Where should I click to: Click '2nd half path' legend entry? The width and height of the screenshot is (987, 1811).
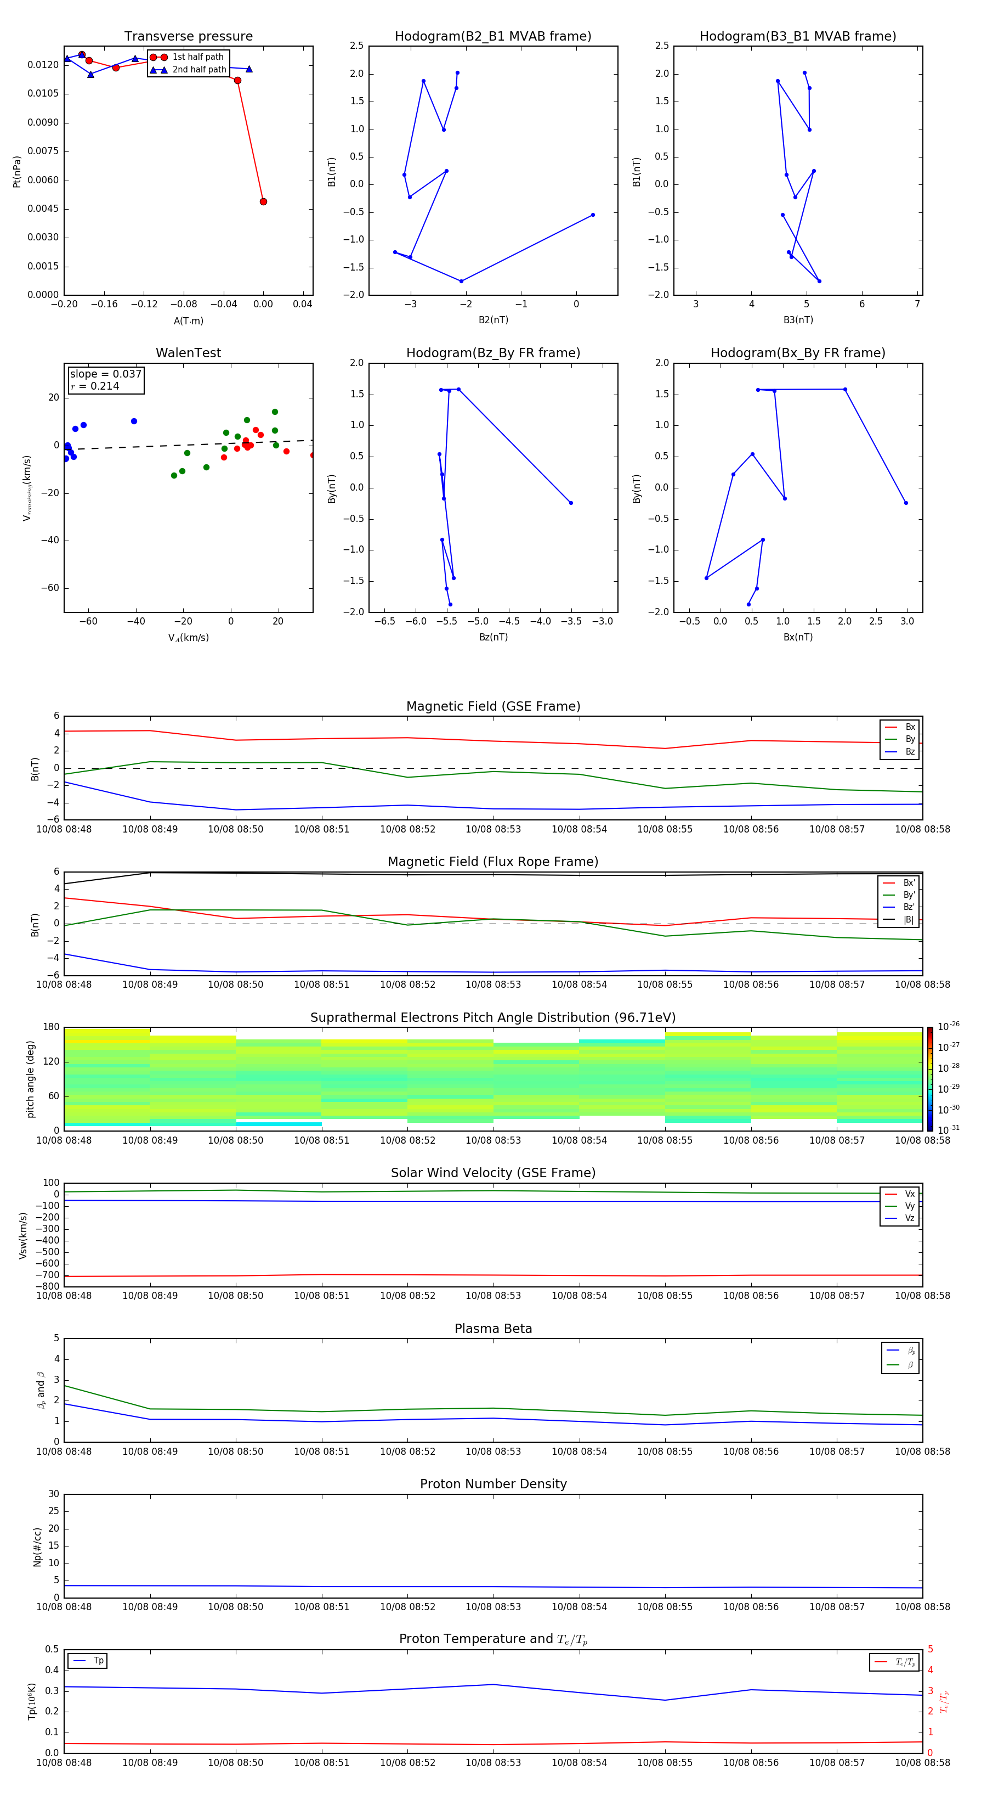(x=188, y=70)
